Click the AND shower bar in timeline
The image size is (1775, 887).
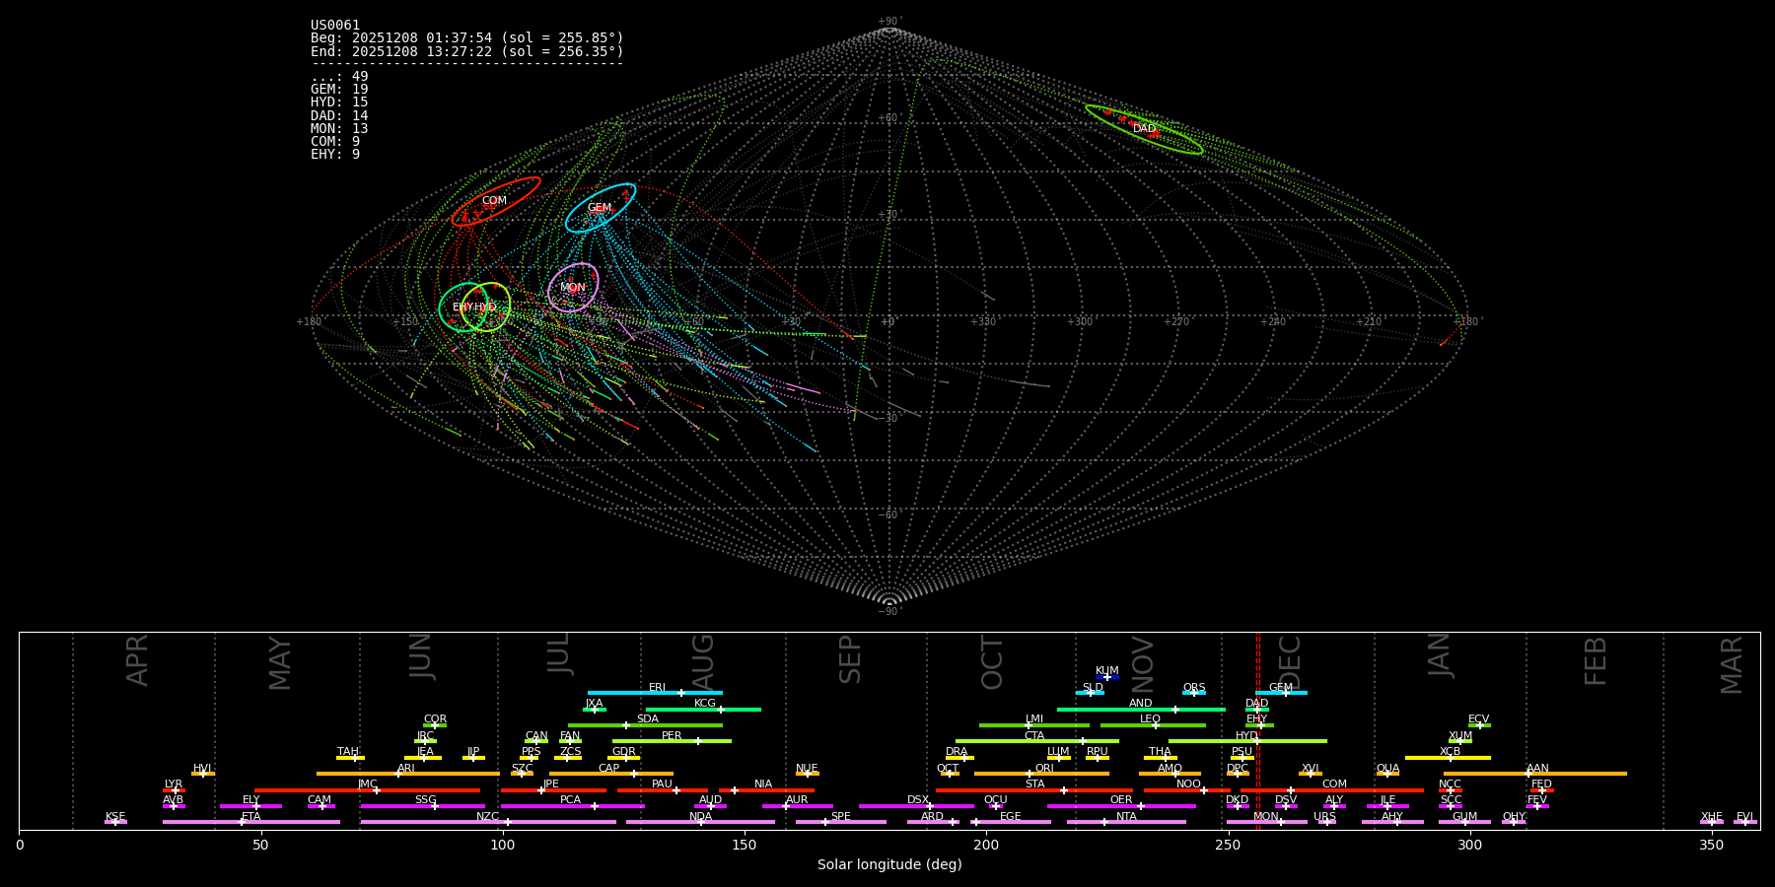tap(1142, 710)
